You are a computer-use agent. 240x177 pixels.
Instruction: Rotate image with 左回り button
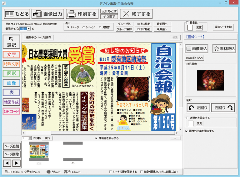pos(197,108)
